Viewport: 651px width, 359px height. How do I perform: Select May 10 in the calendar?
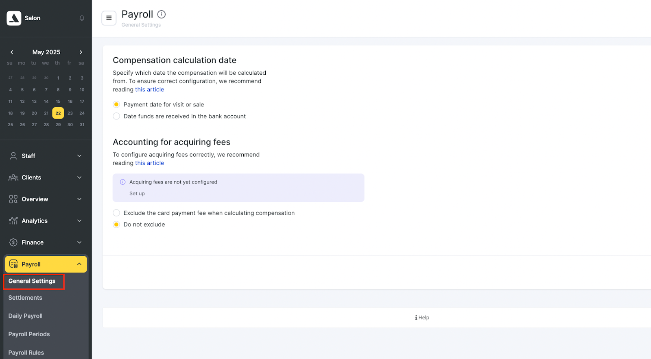(82, 90)
